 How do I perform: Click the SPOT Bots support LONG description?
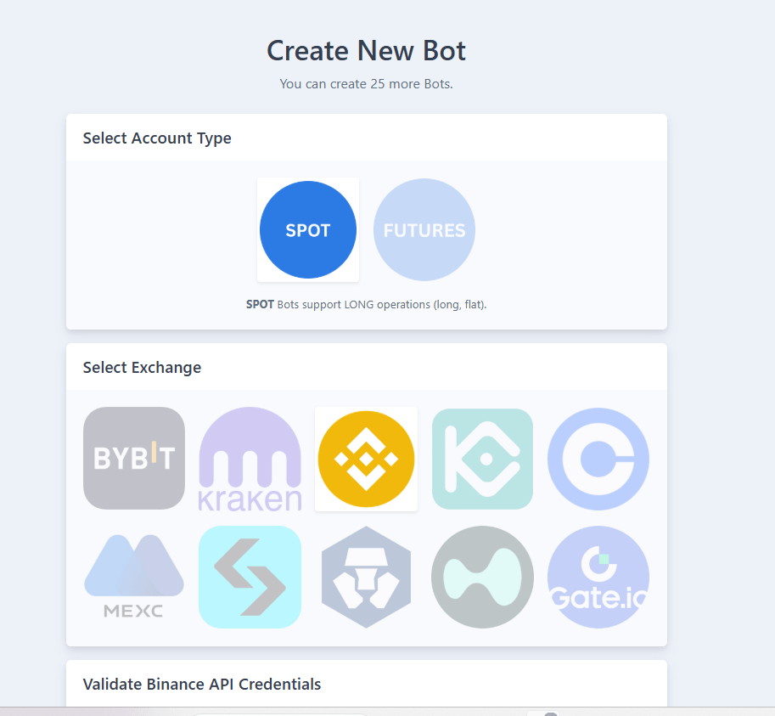(366, 305)
